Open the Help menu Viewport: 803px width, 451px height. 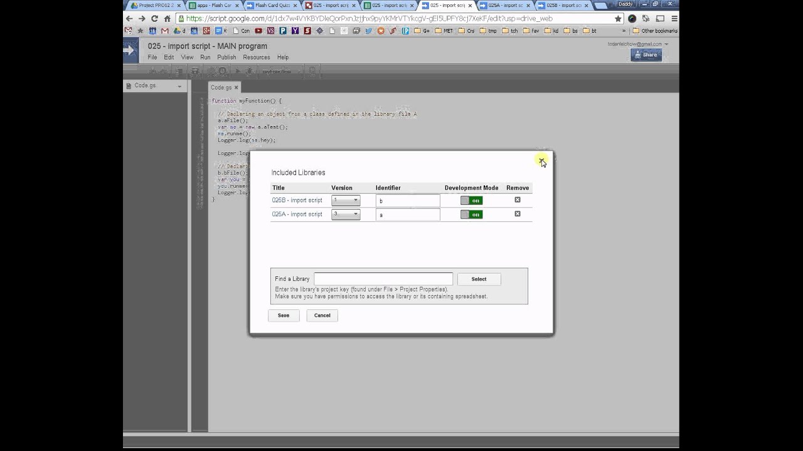click(x=283, y=57)
